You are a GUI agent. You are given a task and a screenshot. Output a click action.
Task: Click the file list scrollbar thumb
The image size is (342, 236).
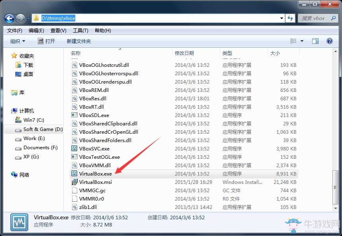click(x=336, y=187)
